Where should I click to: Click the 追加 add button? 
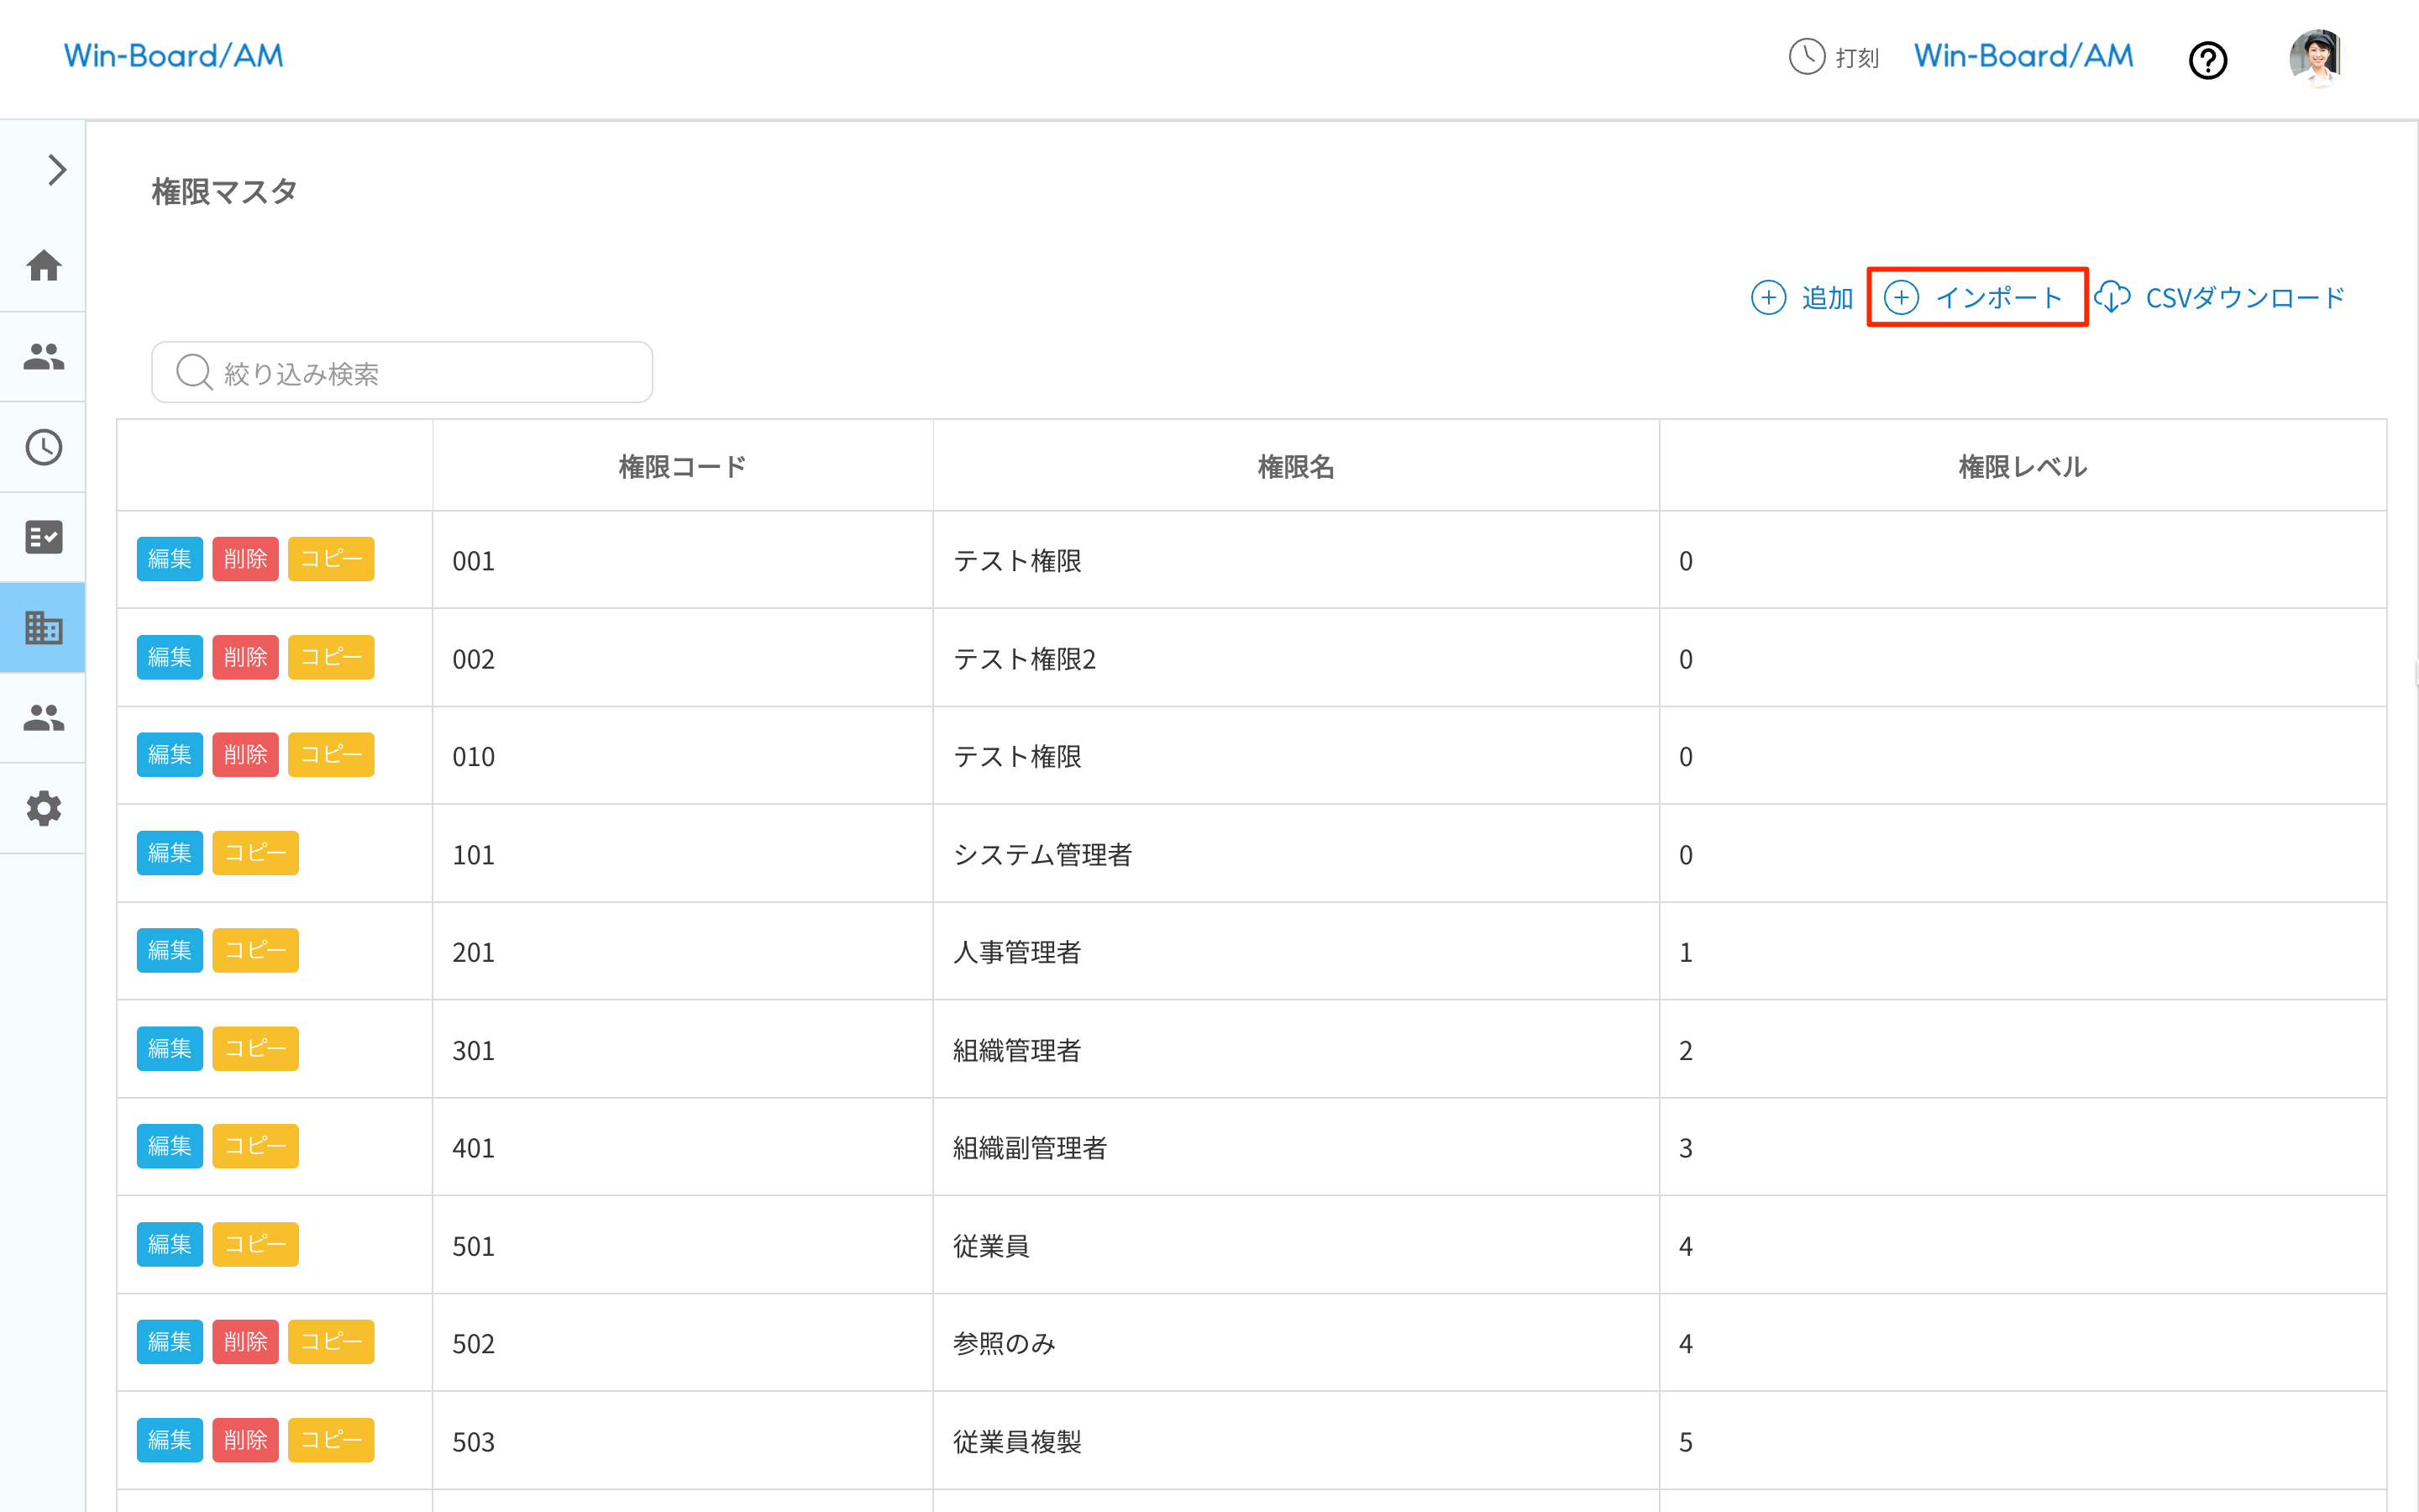[1803, 298]
